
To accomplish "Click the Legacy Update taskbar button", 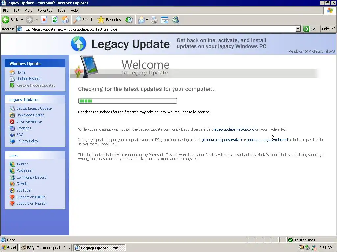I will click(99, 248).
